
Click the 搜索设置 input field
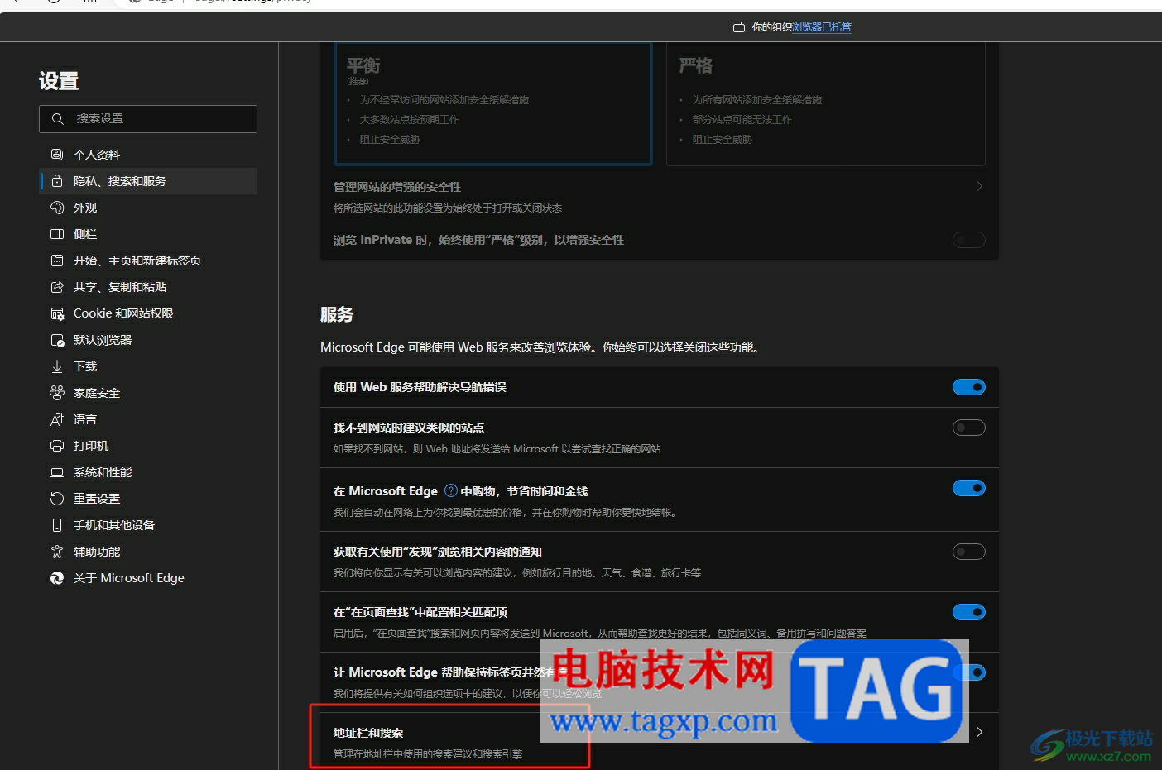(148, 119)
